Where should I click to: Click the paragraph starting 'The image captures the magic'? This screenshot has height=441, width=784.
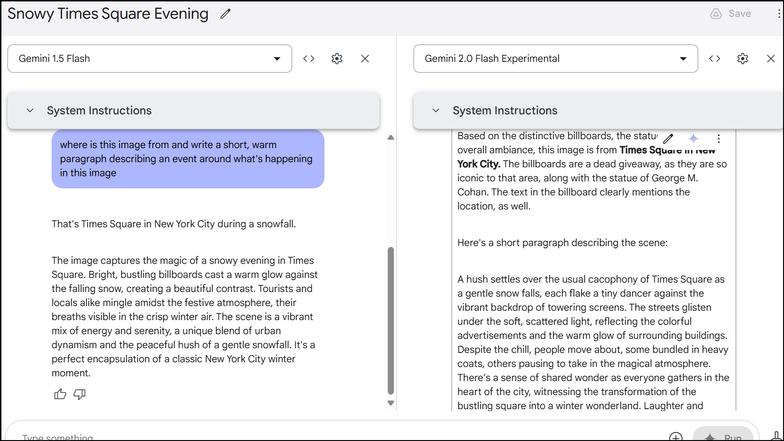coord(185,317)
